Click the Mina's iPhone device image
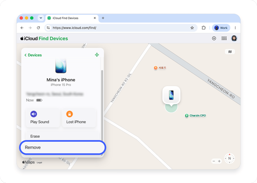The width and height of the screenshot is (257, 183). click(x=61, y=66)
